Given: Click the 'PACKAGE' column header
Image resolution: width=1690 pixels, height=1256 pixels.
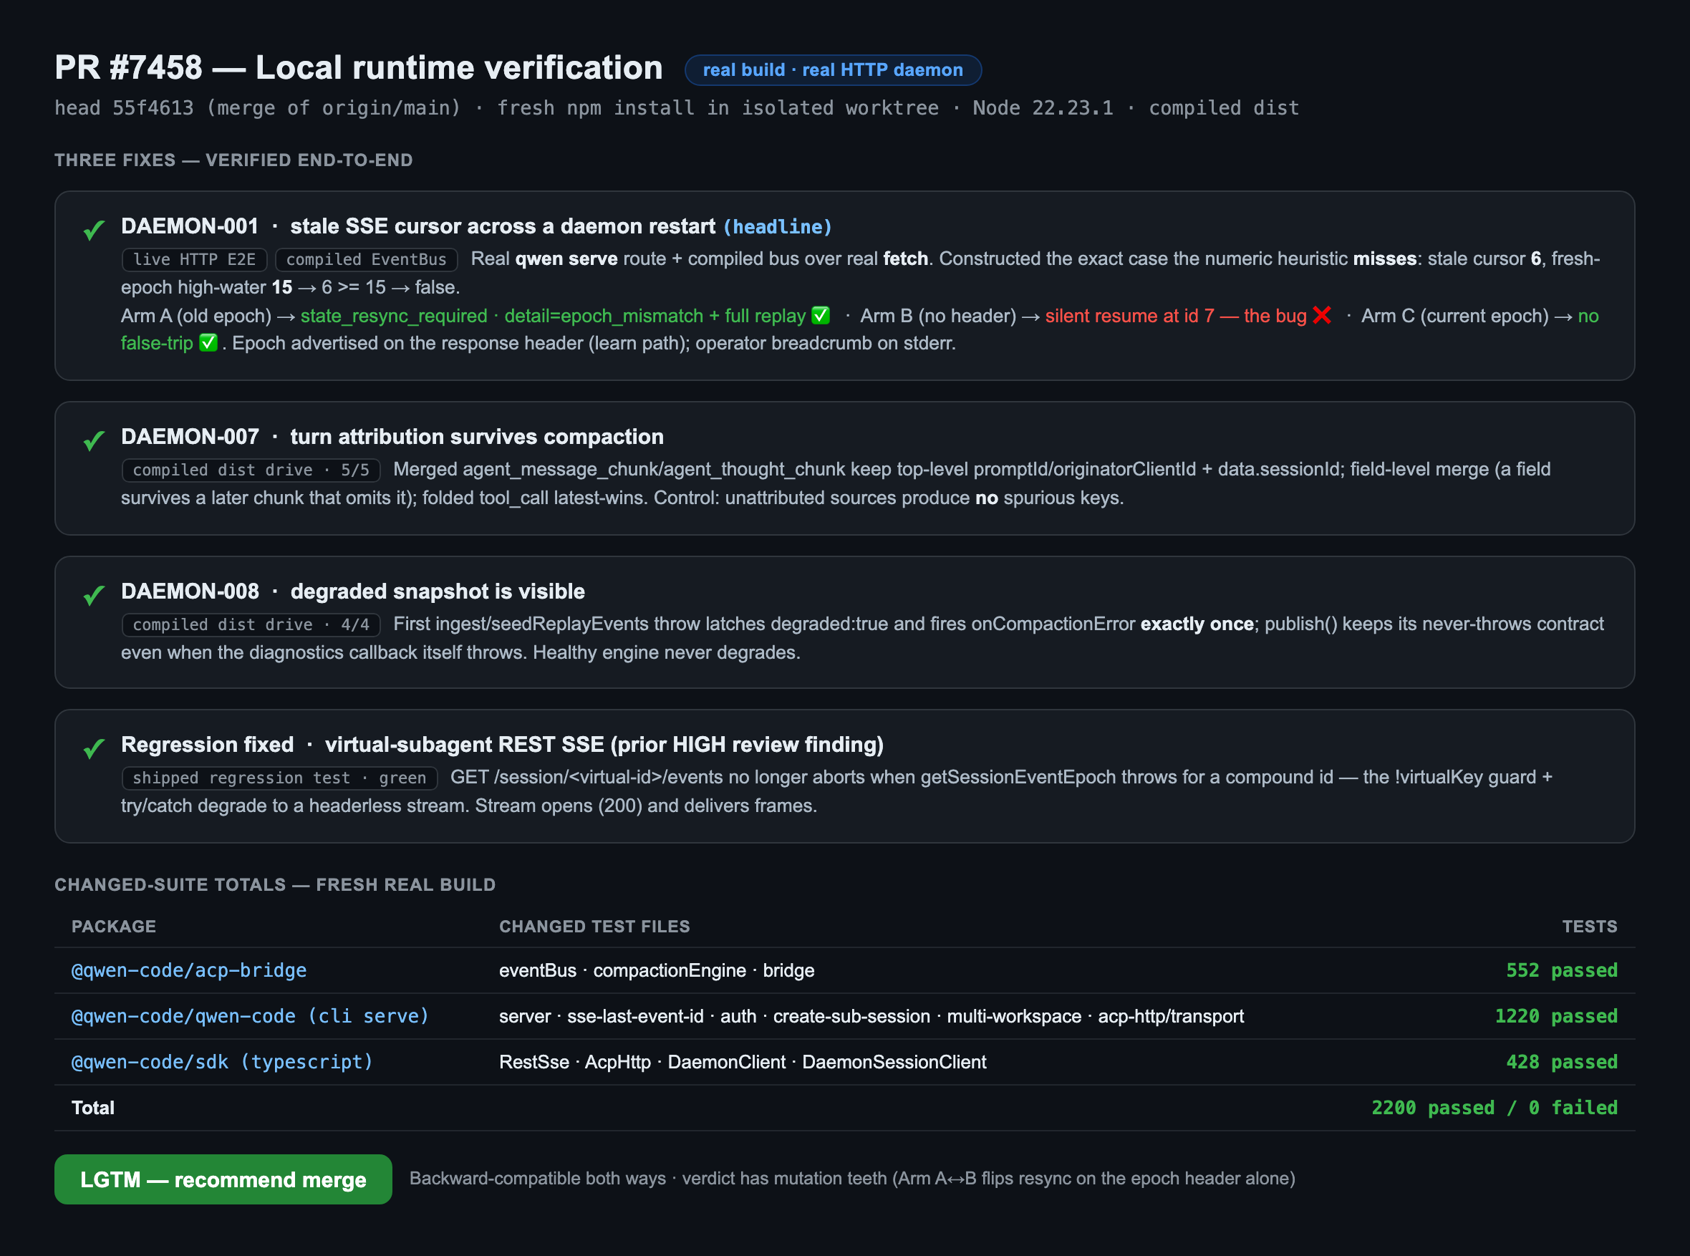Looking at the screenshot, I should (114, 926).
